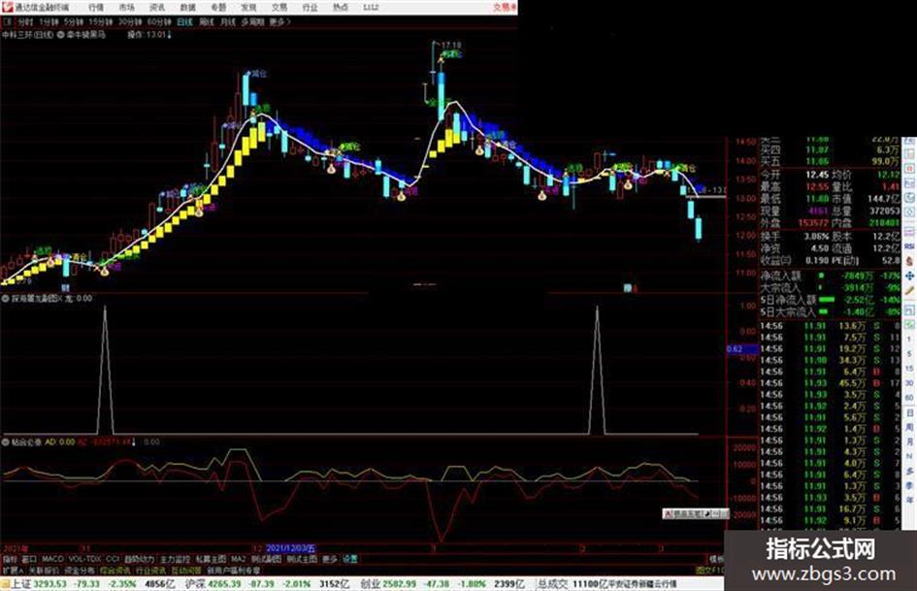Open the 资金分布 tab
Screen dimensions: 917x591
point(80,570)
